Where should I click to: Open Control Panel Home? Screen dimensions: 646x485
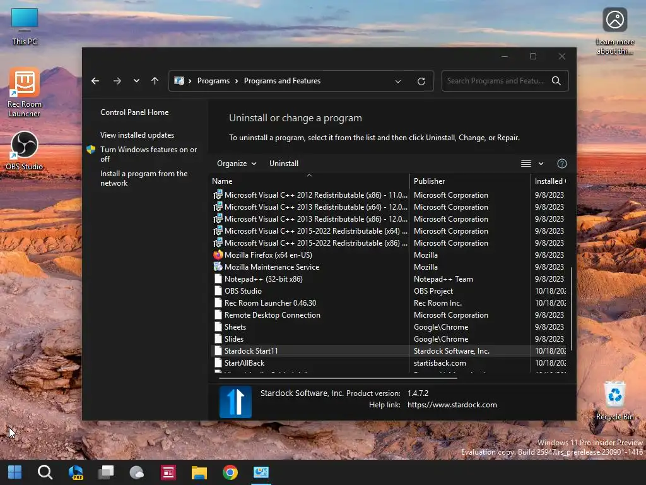(134, 112)
